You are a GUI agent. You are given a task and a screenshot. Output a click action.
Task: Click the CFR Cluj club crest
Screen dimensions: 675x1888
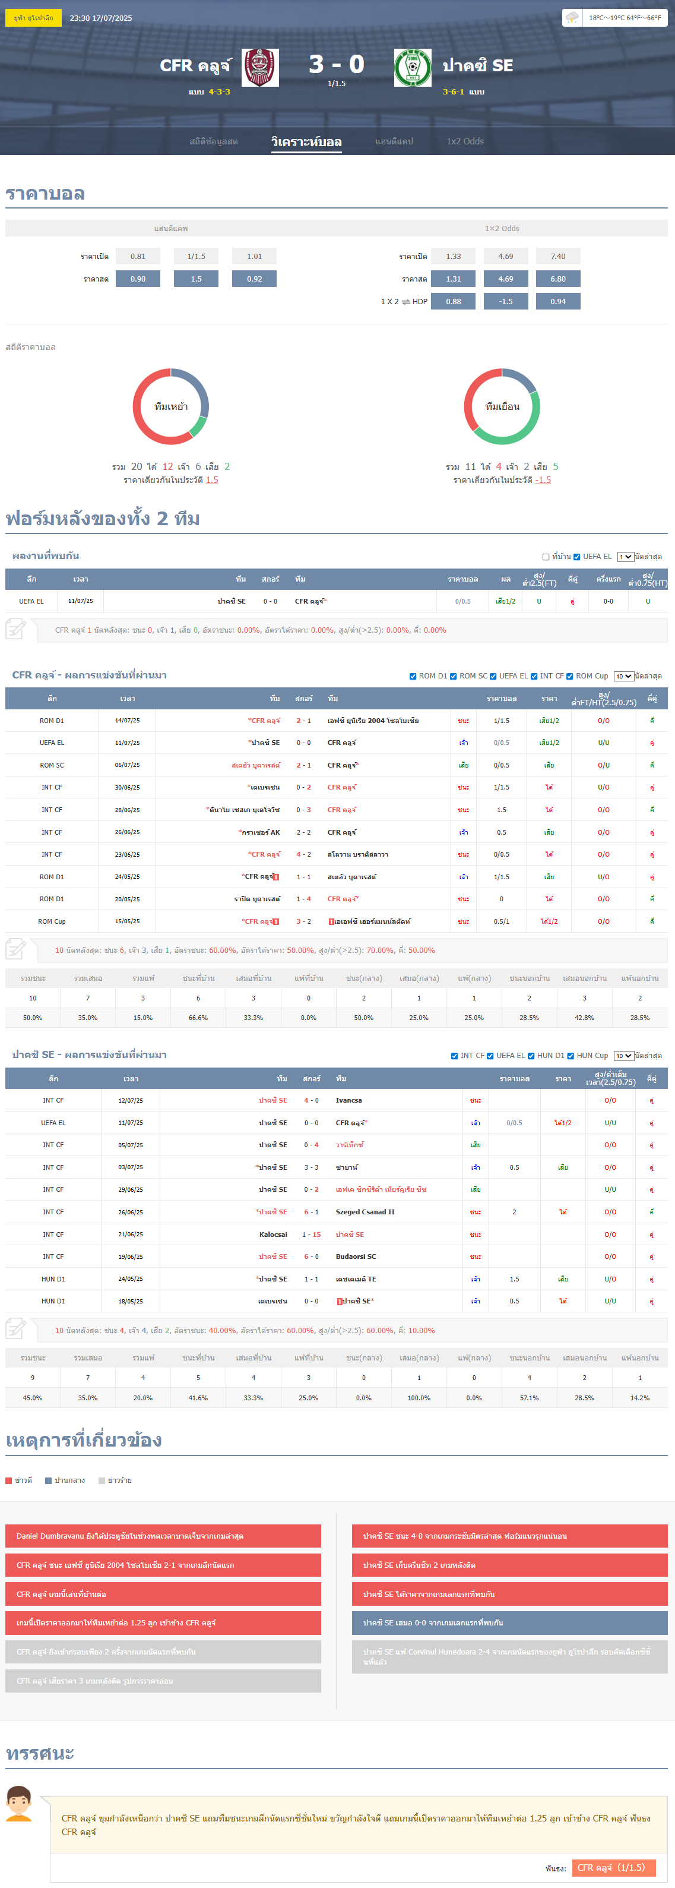pyautogui.click(x=260, y=68)
